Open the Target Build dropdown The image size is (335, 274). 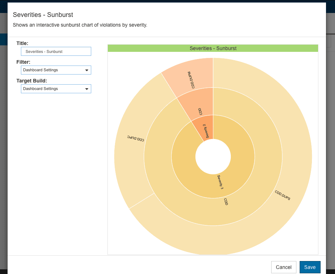click(56, 89)
